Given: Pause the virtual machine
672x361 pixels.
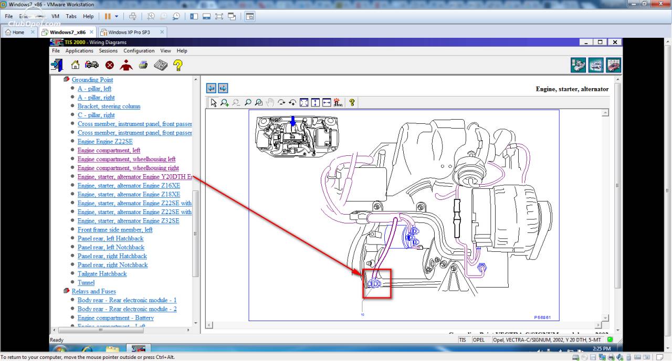Looking at the screenshot, I should (108, 16).
